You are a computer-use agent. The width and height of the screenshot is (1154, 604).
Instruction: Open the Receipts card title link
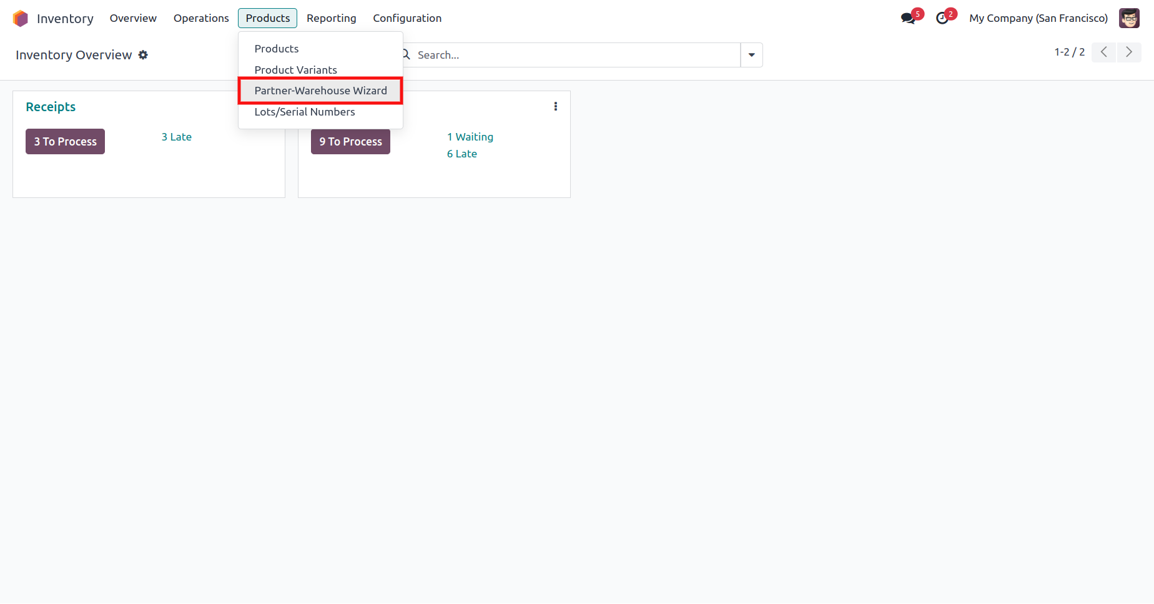tap(51, 107)
